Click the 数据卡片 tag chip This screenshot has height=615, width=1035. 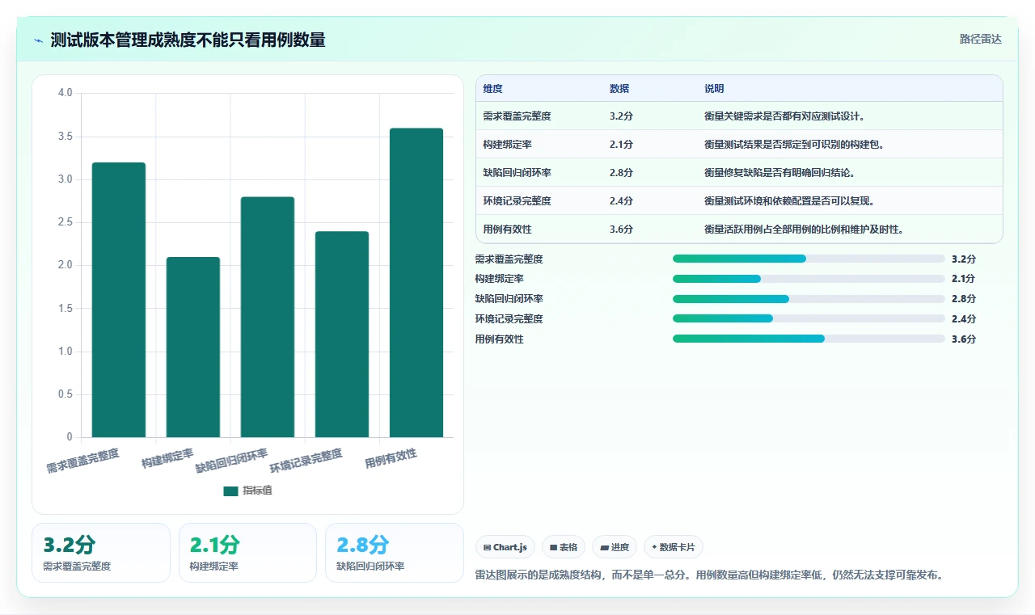[x=674, y=547]
